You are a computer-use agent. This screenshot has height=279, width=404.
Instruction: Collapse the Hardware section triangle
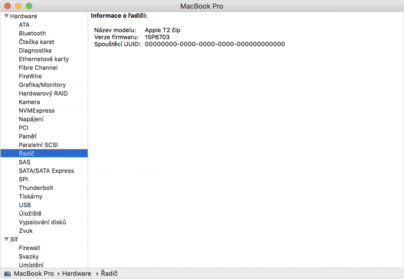[6, 16]
